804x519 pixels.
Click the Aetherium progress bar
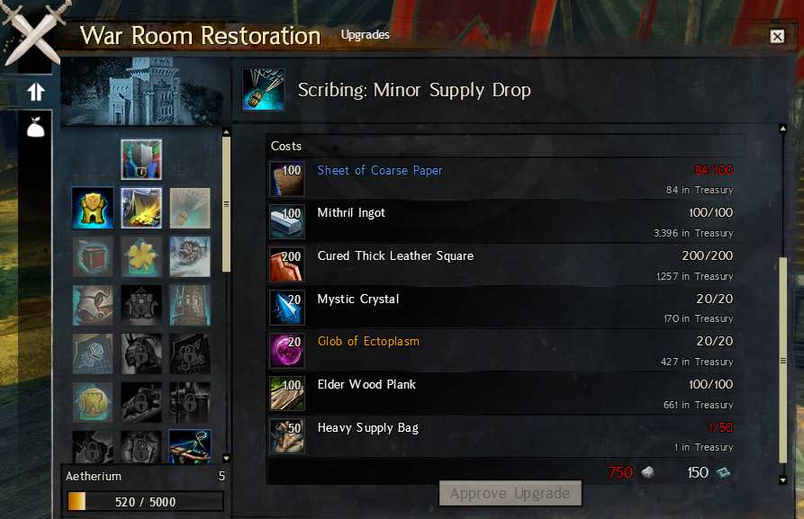pyautogui.click(x=145, y=501)
